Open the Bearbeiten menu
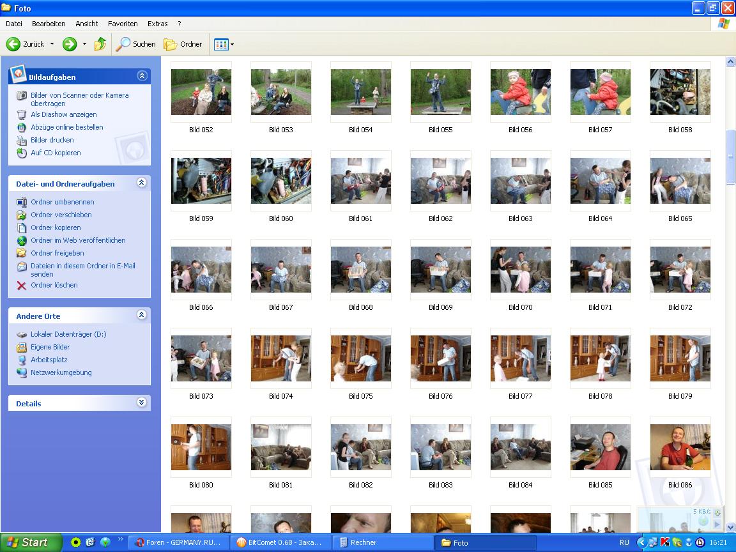Image resolution: width=736 pixels, height=552 pixels. coord(49,24)
